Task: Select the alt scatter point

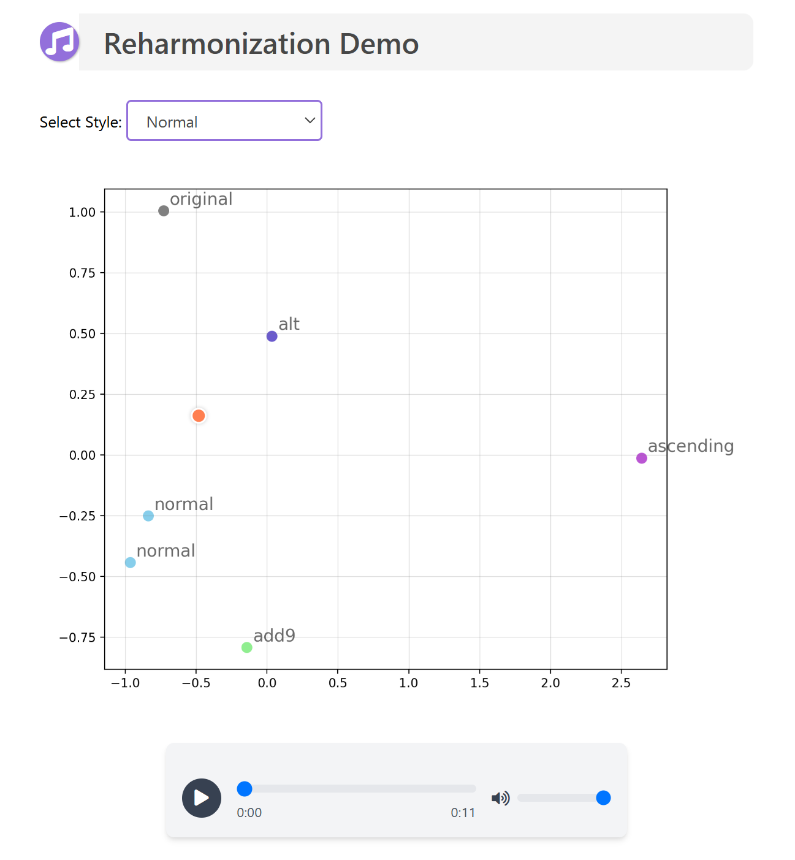Action: pyautogui.click(x=272, y=337)
